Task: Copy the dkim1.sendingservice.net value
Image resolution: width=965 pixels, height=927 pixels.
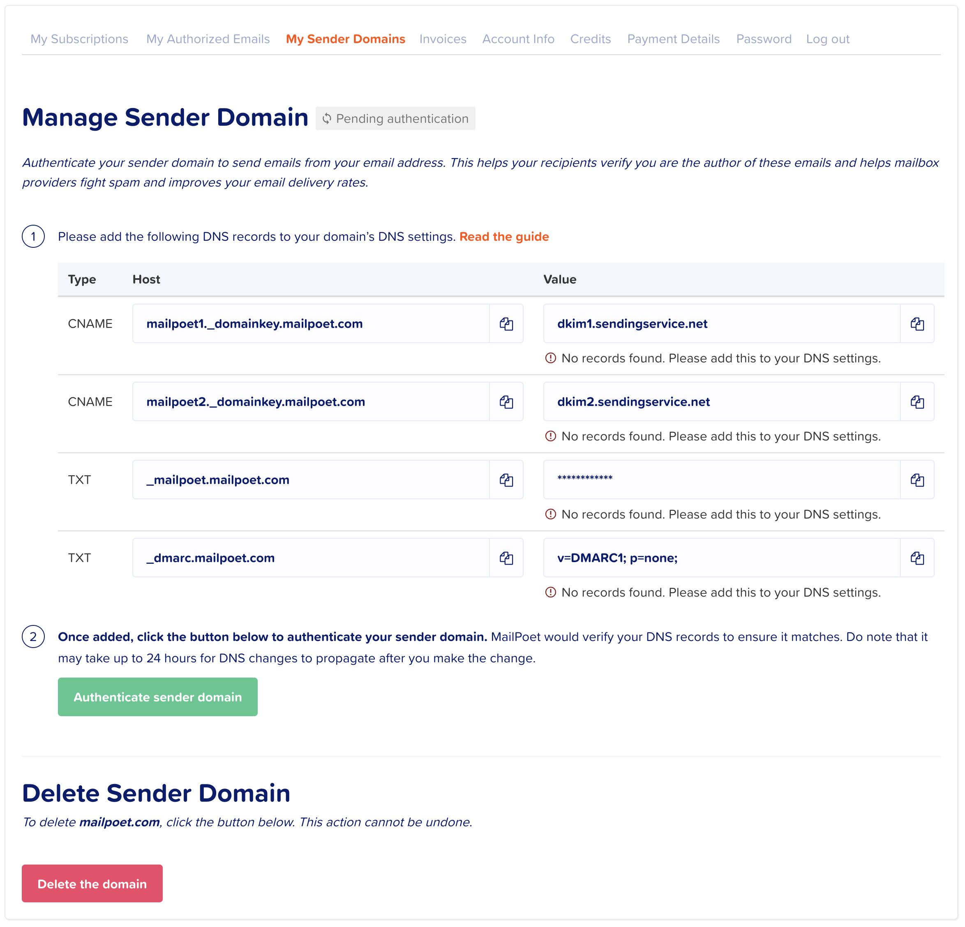Action: click(917, 323)
